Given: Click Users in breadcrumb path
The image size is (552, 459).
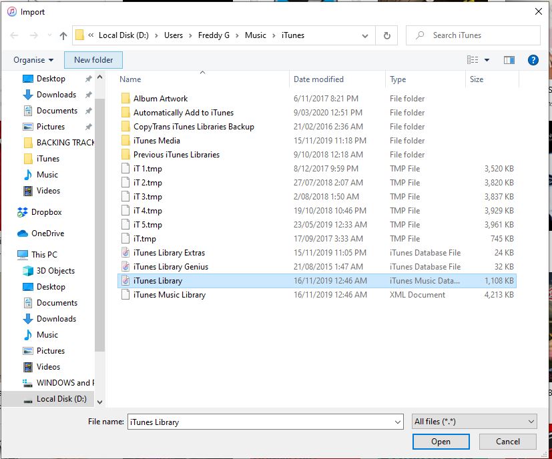Looking at the screenshot, I should point(173,35).
